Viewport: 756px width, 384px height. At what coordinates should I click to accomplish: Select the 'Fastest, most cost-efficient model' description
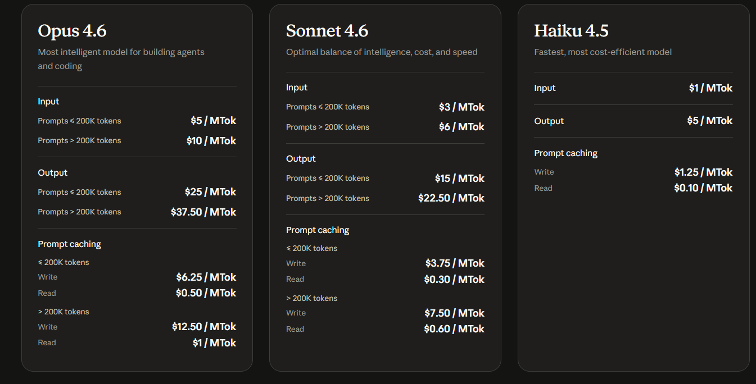point(603,52)
